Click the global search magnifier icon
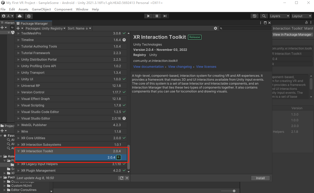The height and width of the screenshot is (193, 314). pos(264,16)
